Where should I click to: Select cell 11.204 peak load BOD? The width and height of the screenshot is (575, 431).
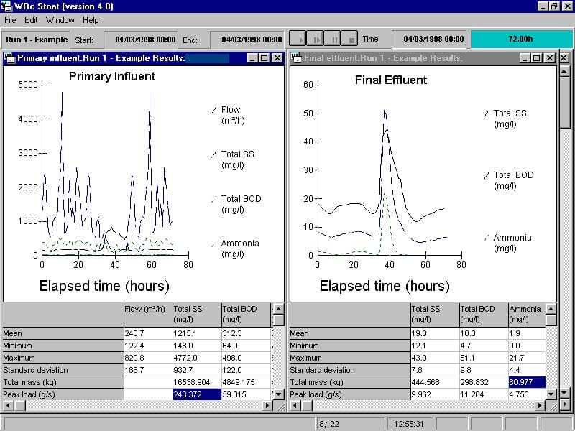click(484, 394)
